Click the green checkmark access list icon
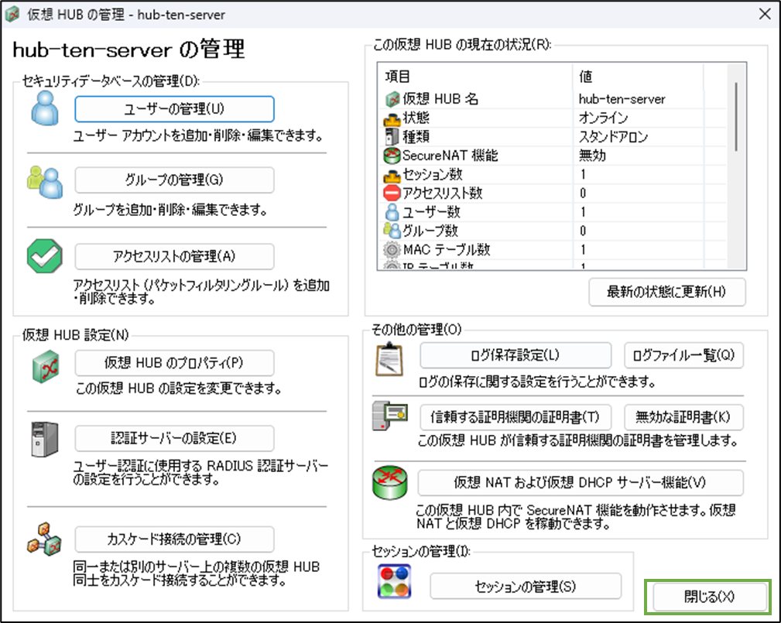 click(45, 256)
